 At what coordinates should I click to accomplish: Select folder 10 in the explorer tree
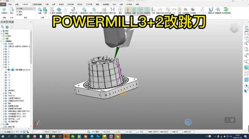click(9, 75)
